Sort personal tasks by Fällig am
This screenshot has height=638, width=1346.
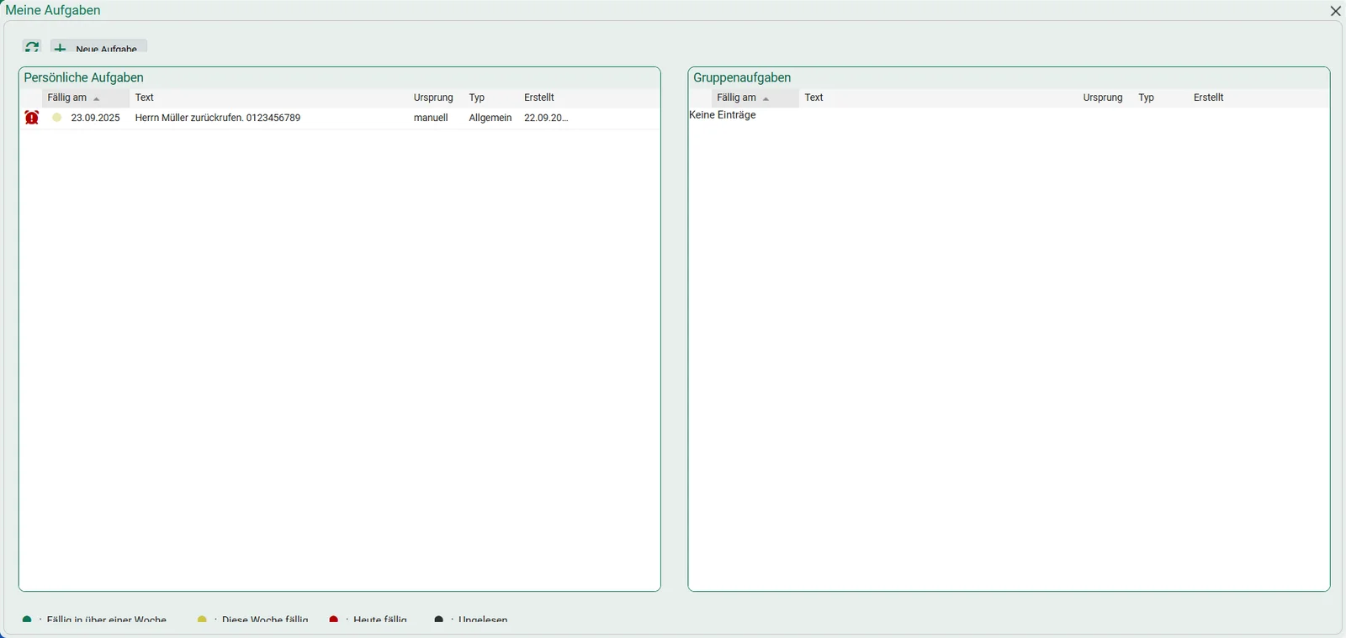click(x=86, y=98)
